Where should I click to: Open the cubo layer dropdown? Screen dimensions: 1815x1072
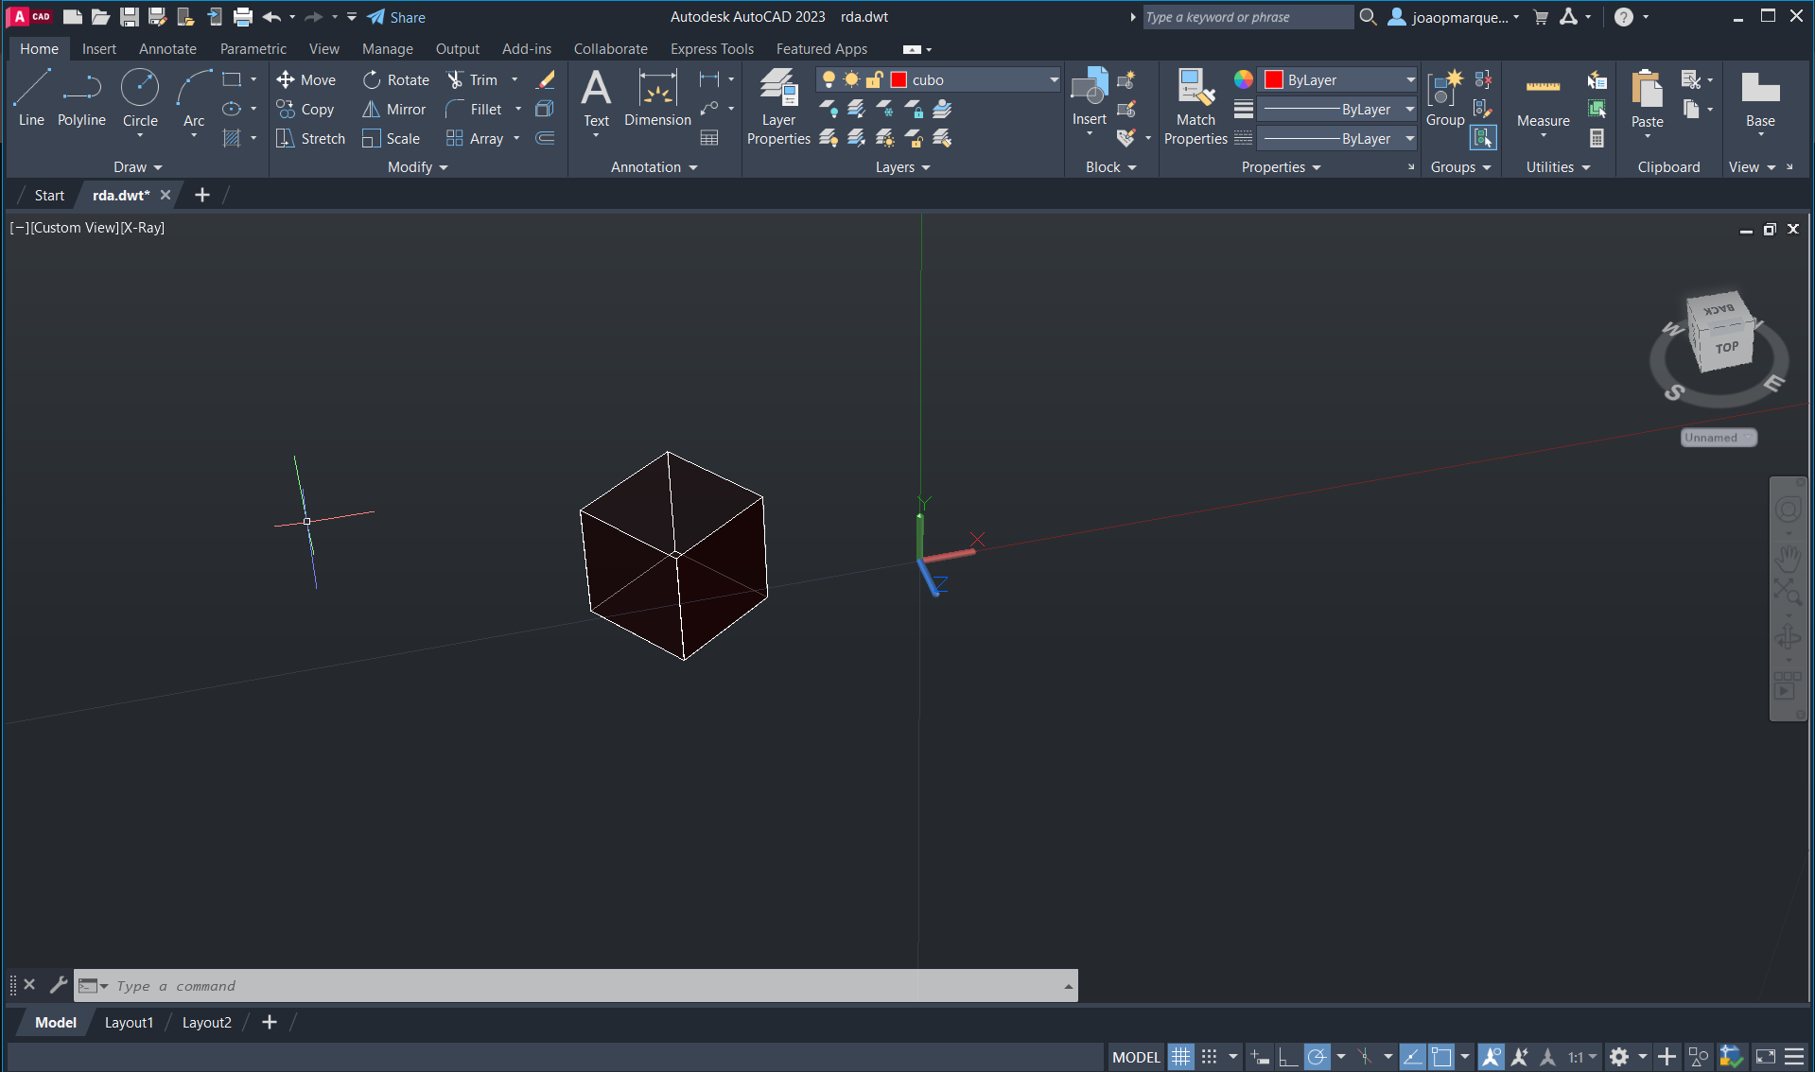coord(1054,80)
